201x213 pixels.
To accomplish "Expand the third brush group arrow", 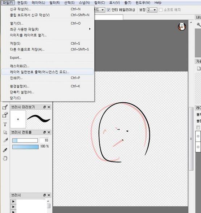I will [x=13, y=212].
